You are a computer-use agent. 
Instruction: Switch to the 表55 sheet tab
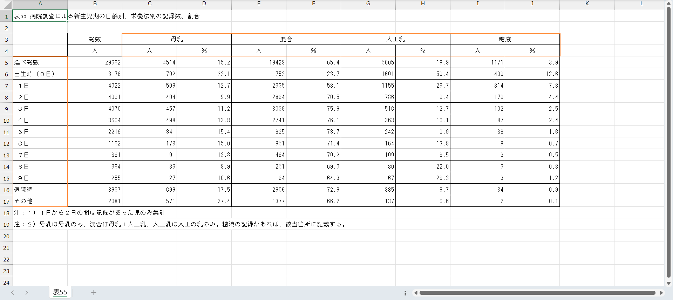pos(60,292)
